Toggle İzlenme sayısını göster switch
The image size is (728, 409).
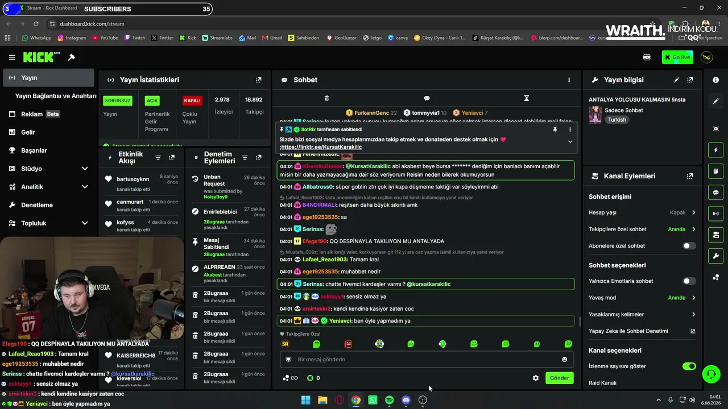point(689,366)
